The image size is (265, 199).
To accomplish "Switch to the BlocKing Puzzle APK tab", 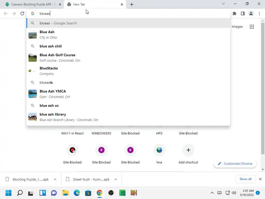I will pos(32,4).
